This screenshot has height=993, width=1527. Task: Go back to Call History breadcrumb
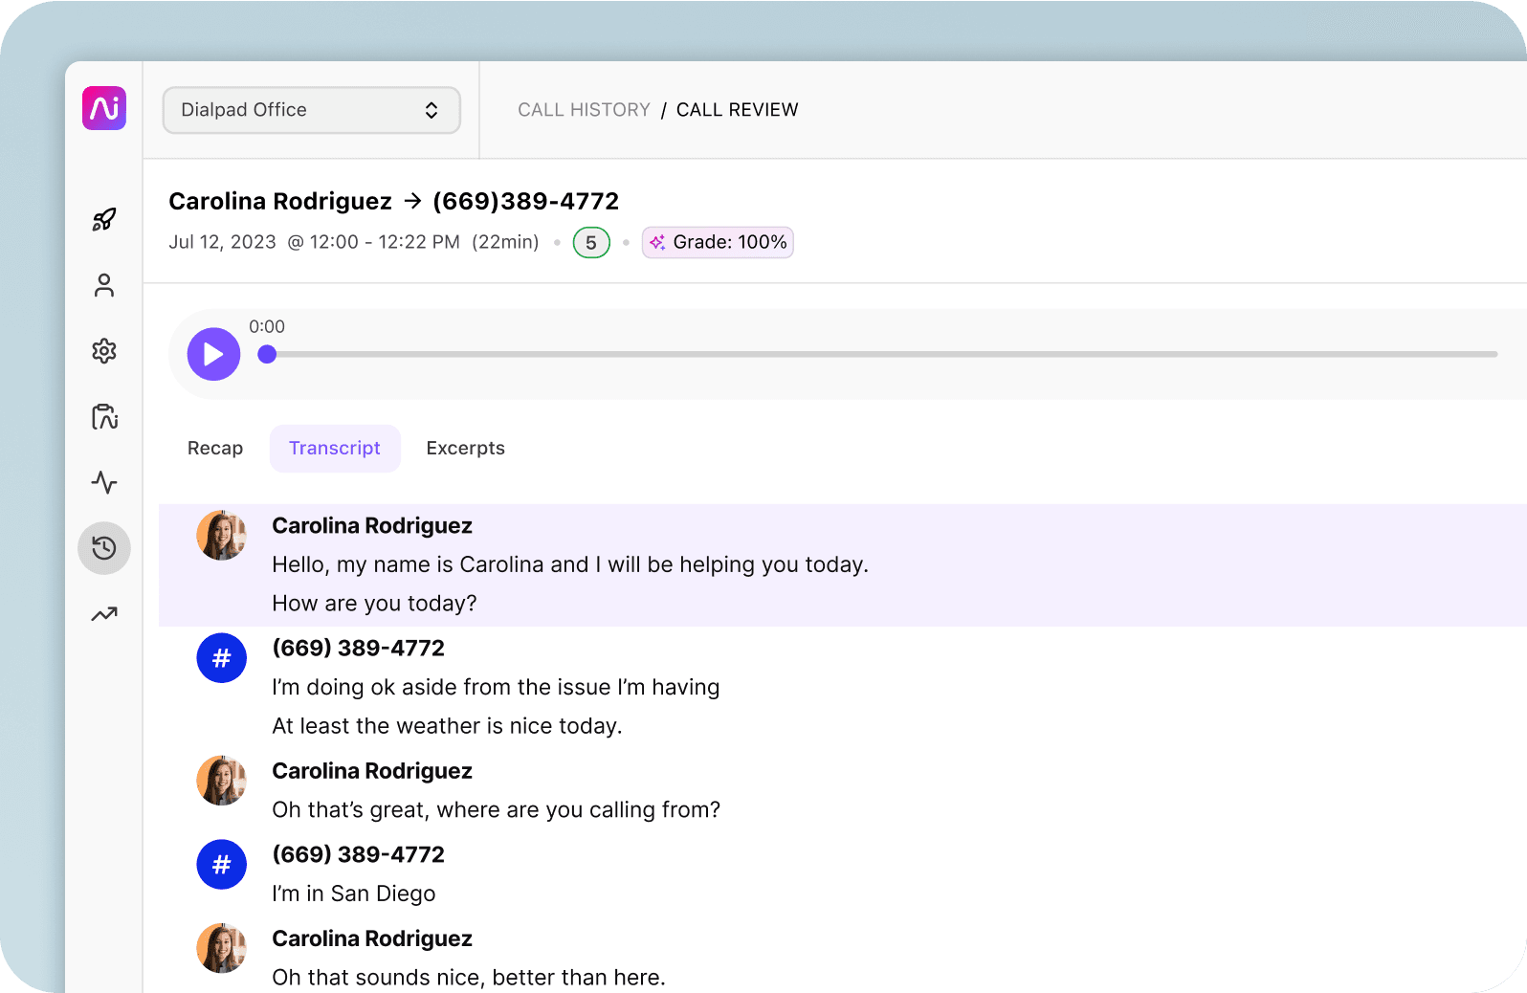(x=584, y=110)
